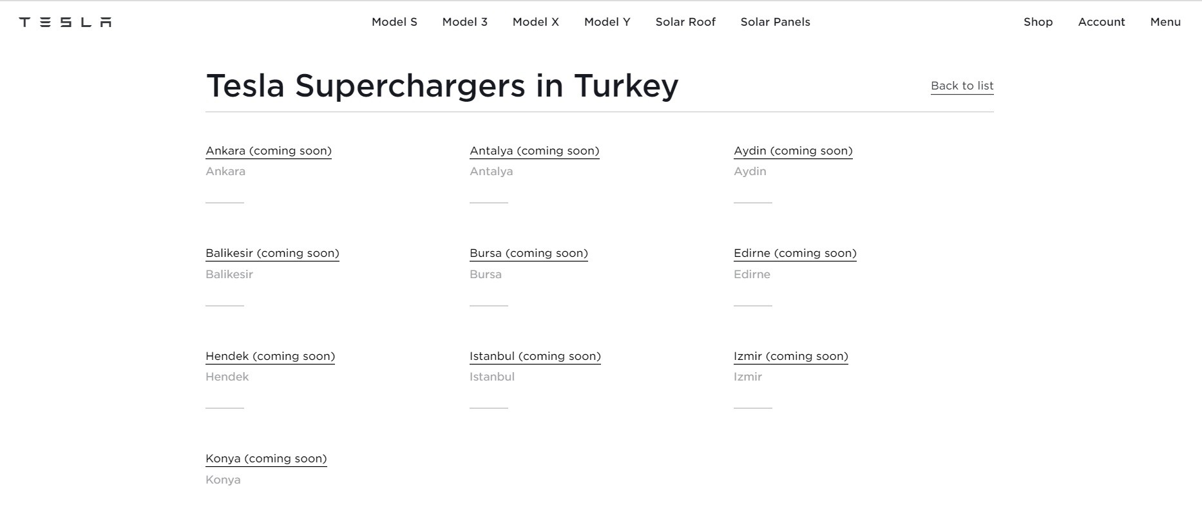Open Edirne (coming soon) link
The height and width of the screenshot is (528, 1202).
[795, 253]
